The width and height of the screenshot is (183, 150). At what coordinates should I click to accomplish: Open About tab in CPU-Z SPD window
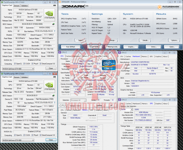pos(165,104)
